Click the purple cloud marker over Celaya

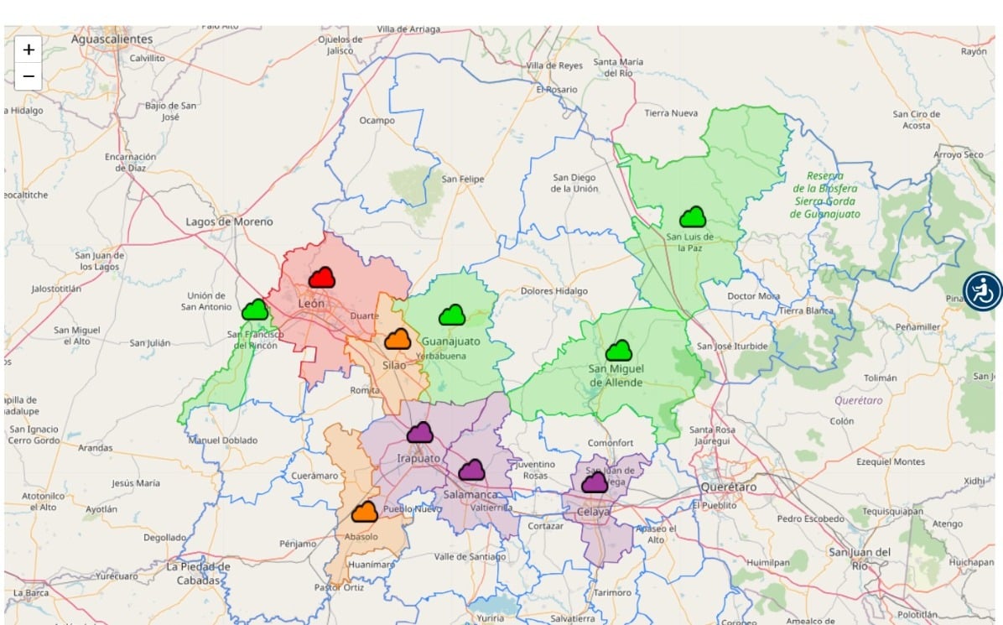click(595, 482)
